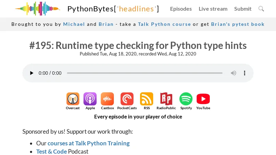Click the Apple Podcasts icon
Screen dimensions: 276x155
[90, 99]
